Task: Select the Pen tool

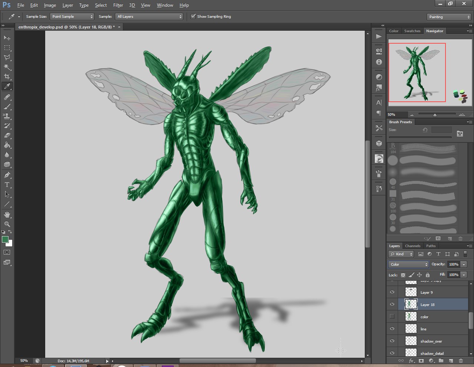Action: [x=7, y=175]
